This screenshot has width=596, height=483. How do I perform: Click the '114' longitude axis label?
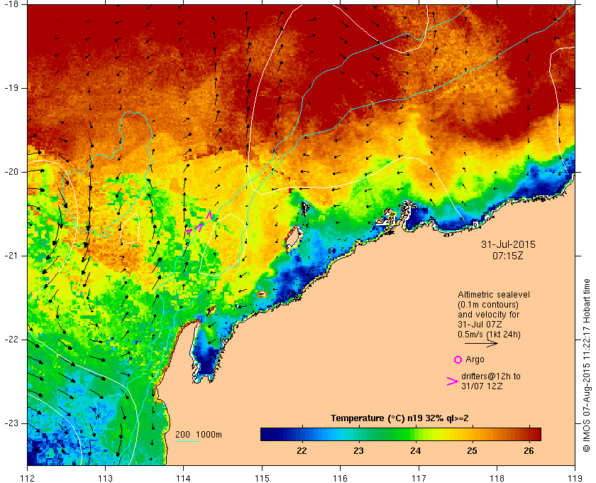coord(184,477)
